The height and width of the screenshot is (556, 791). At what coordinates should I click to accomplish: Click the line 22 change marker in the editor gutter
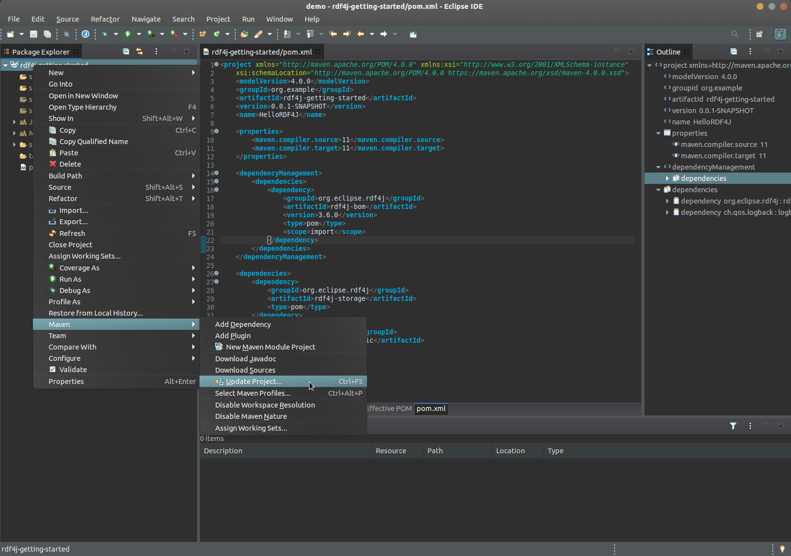[x=204, y=240]
